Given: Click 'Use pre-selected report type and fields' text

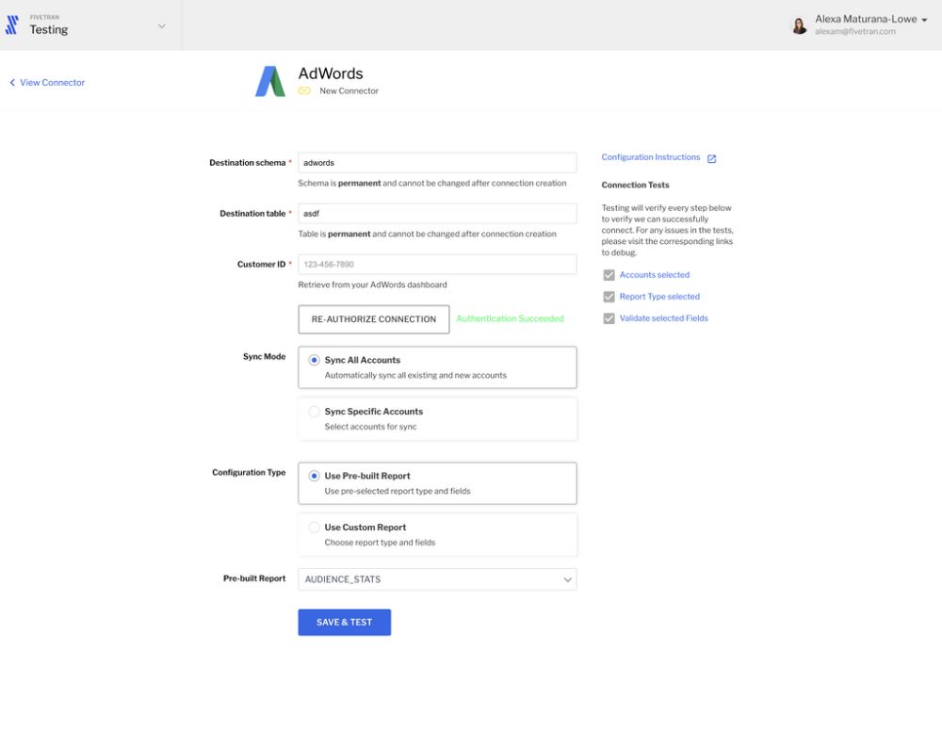Looking at the screenshot, I should tap(398, 491).
